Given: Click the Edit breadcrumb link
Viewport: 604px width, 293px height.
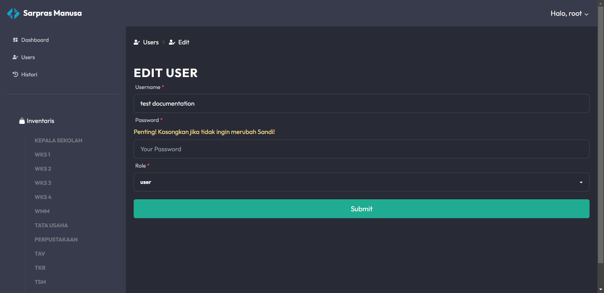Looking at the screenshot, I should (184, 42).
